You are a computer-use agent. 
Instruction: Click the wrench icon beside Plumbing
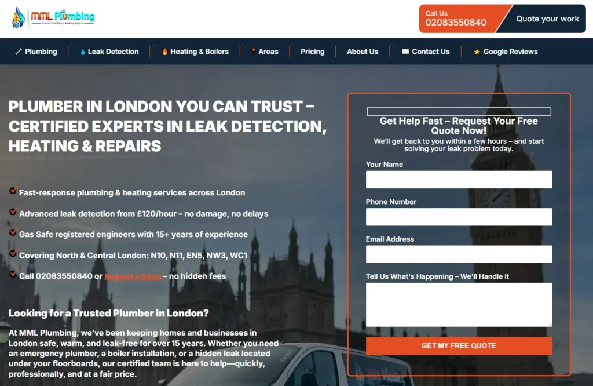point(18,52)
